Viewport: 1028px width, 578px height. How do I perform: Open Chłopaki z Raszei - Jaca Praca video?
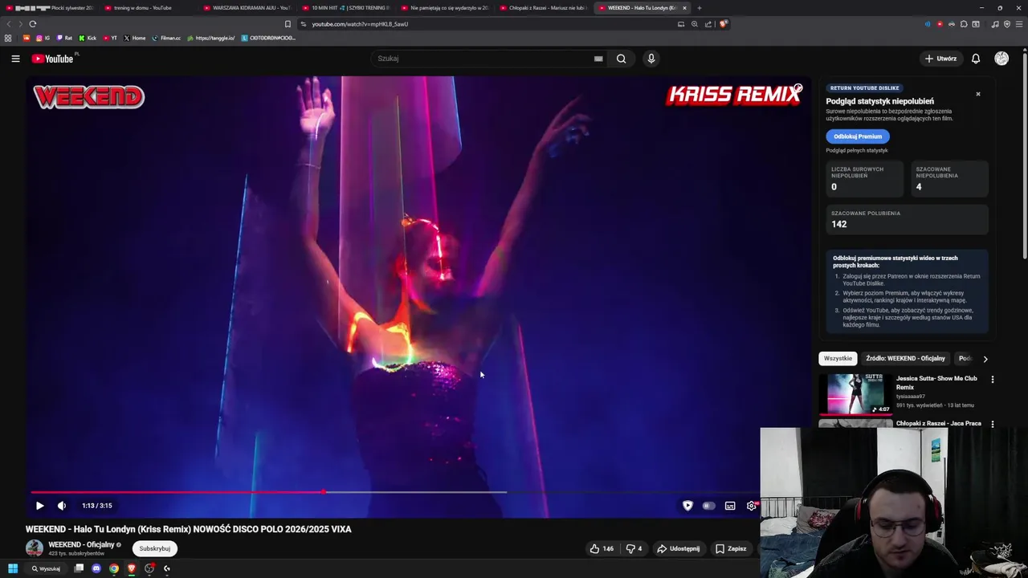click(939, 423)
